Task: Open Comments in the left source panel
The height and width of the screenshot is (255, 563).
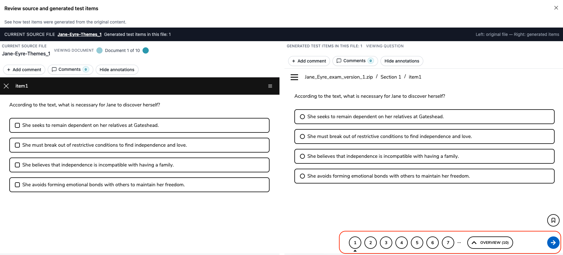Action: point(70,70)
